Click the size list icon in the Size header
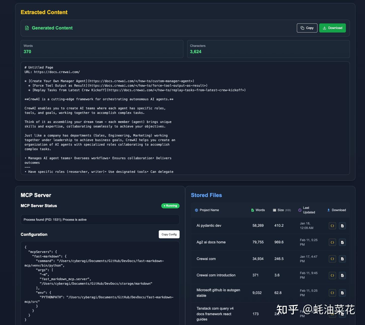The height and width of the screenshot is (325, 365). (x=274, y=210)
